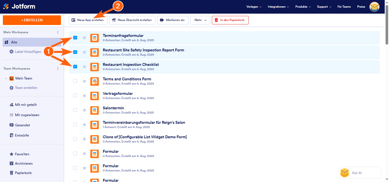
Task: Open the Vorlagen dropdown menu
Action: point(254,7)
